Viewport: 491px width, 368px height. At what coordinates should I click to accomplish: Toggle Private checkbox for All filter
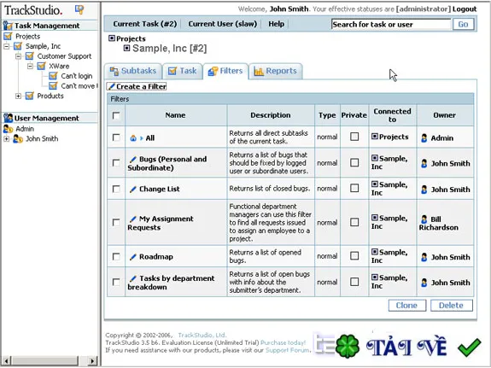coord(354,137)
